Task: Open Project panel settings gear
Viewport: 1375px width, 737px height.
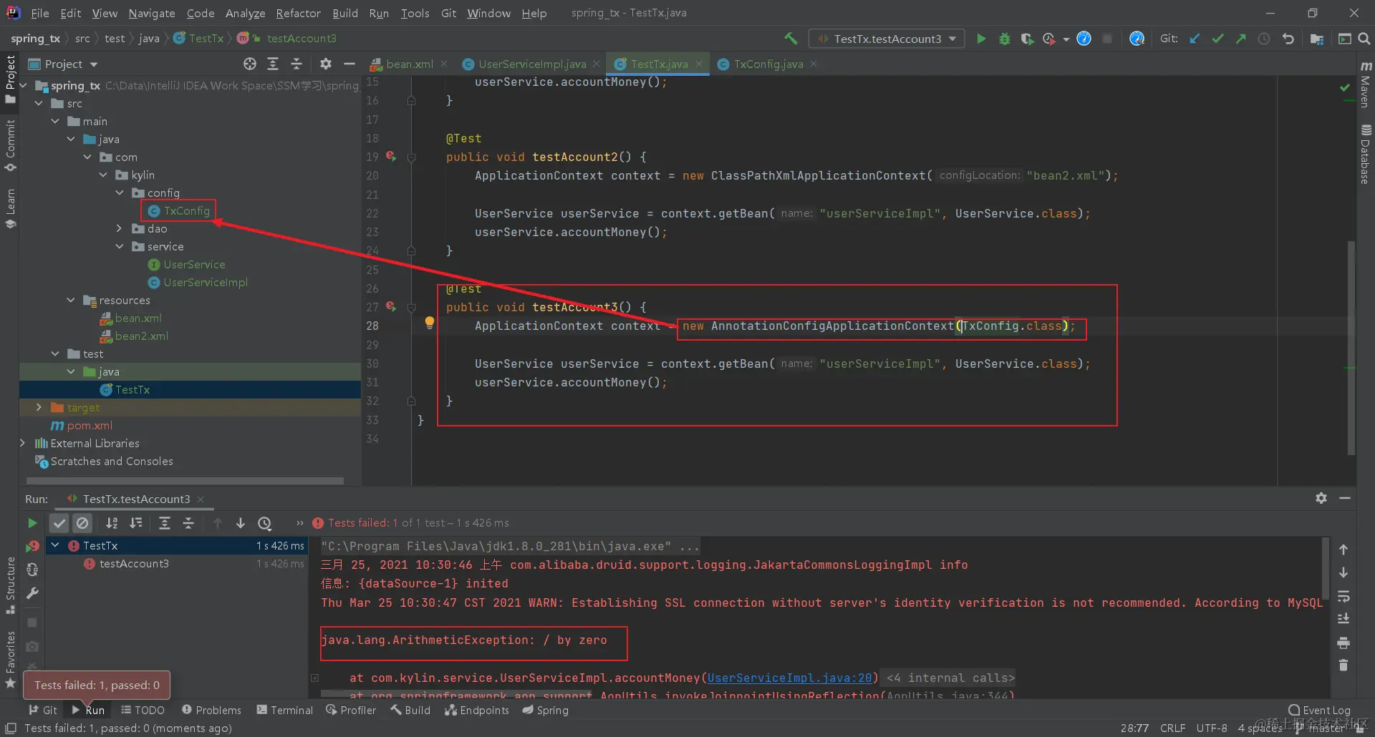Action: [326, 64]
